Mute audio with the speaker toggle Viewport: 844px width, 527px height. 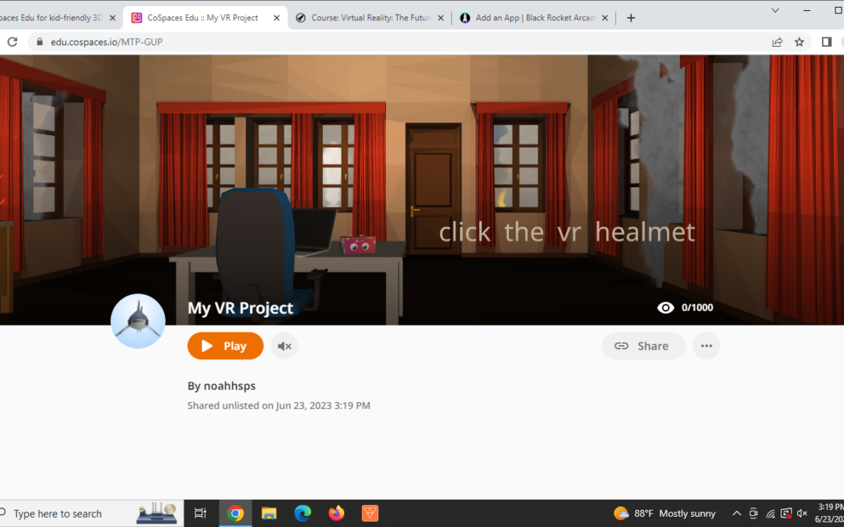(x=284, y=346)
